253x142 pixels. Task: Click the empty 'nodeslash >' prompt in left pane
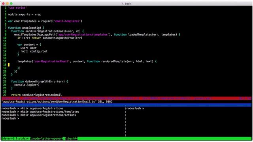click(10, 118)
